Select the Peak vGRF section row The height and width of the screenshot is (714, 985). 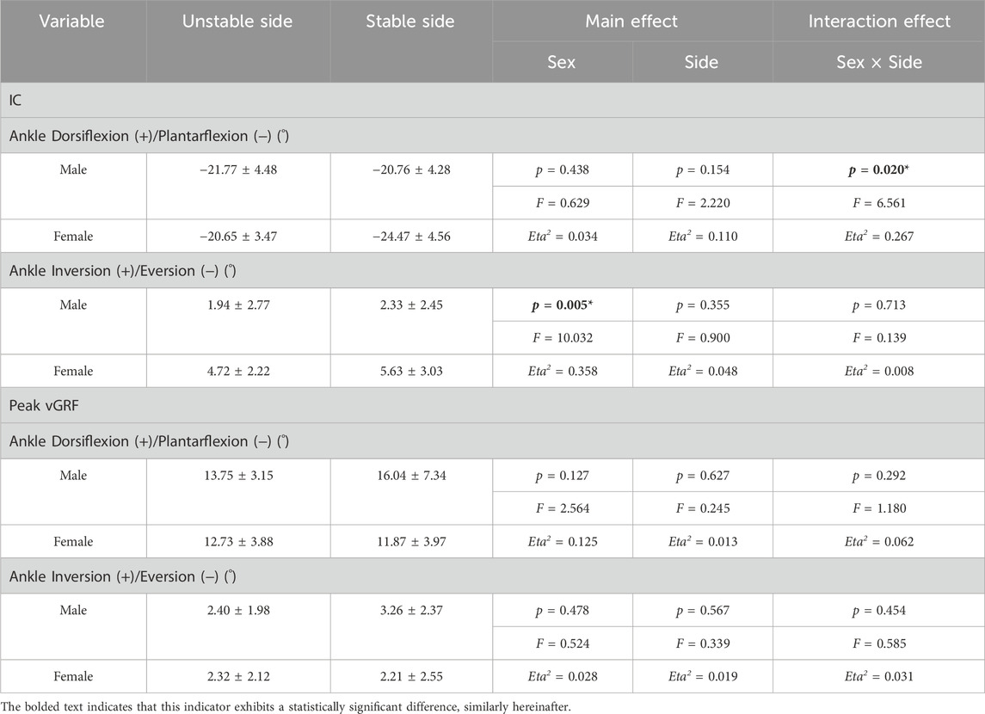[x=492, y=406]
